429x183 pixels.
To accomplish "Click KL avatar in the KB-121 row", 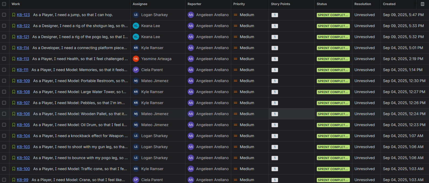I will coord(136,37).
